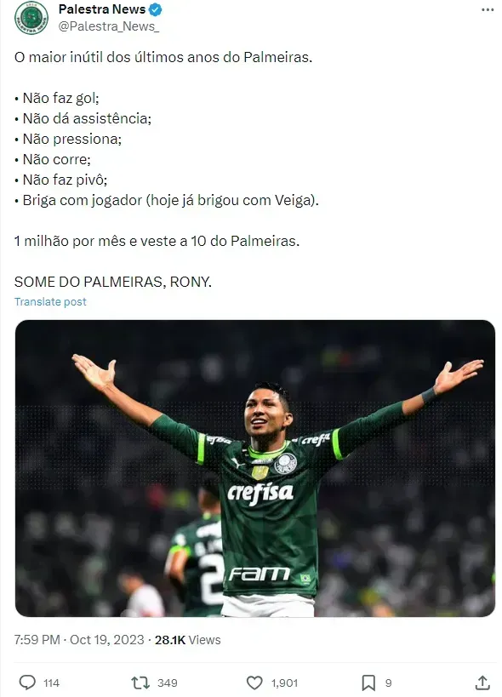Like the post with heart icon
The width and height of the screenshot is (502, 697).
pyautogui.click(x=254, y=683)
